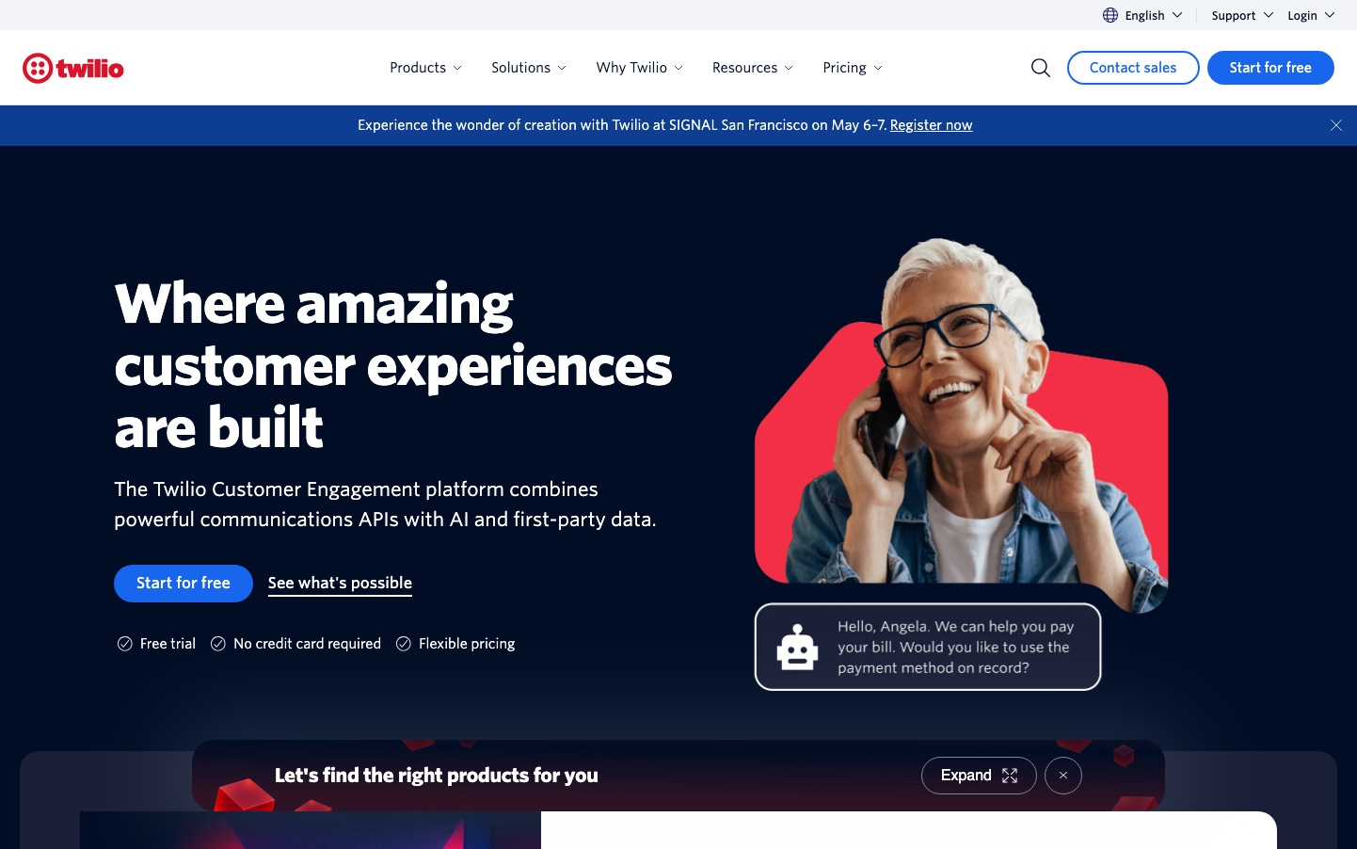Expand the product finder with Expand button
Image resolution: width=1357 pixels, height=849 pixels.
(979, 776)
